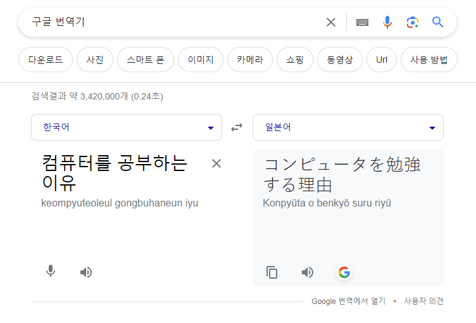476x323 pixels.
Task: Select the 사진 filter chip
Action: [95, 60]
